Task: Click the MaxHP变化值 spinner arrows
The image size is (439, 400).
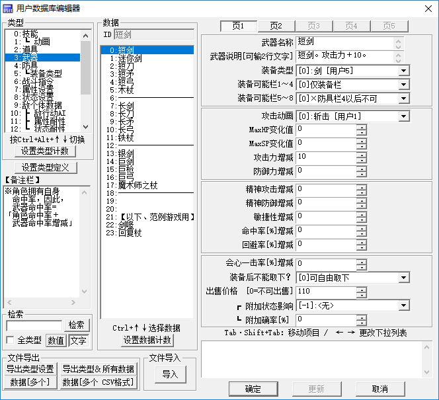Action: (362, 130)
